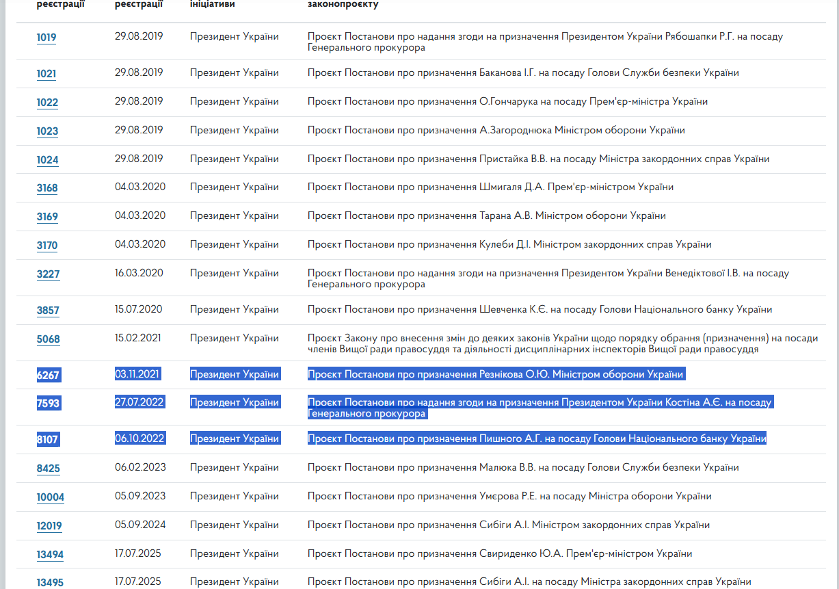Screen dimensions: 839x589
Task: Click the highlighted date 03.11.2021
Action: pyautogui.click(x=137, y=374)
